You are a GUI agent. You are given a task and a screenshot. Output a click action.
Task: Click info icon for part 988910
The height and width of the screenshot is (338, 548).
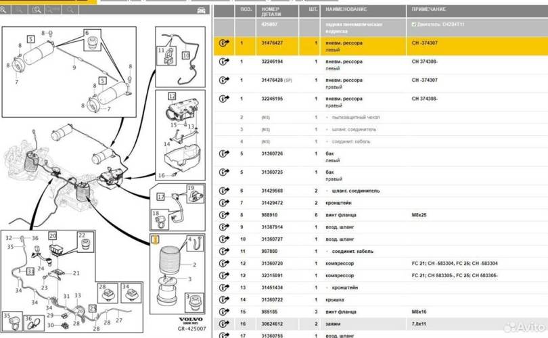[x=224, y=215]
